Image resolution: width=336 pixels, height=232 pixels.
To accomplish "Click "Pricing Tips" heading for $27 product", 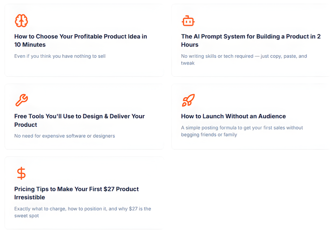I will pos(77,193).
